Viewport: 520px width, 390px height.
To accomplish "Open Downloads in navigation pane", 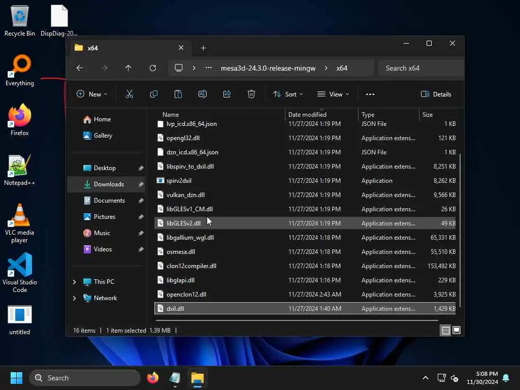I will tap(107, 184).
